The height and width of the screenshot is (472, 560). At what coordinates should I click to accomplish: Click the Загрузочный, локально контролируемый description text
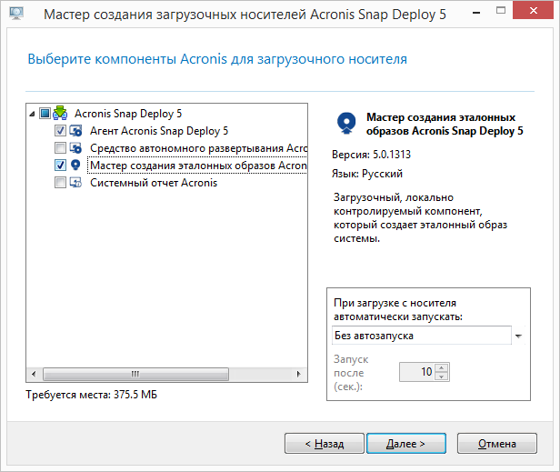[420, 217]
